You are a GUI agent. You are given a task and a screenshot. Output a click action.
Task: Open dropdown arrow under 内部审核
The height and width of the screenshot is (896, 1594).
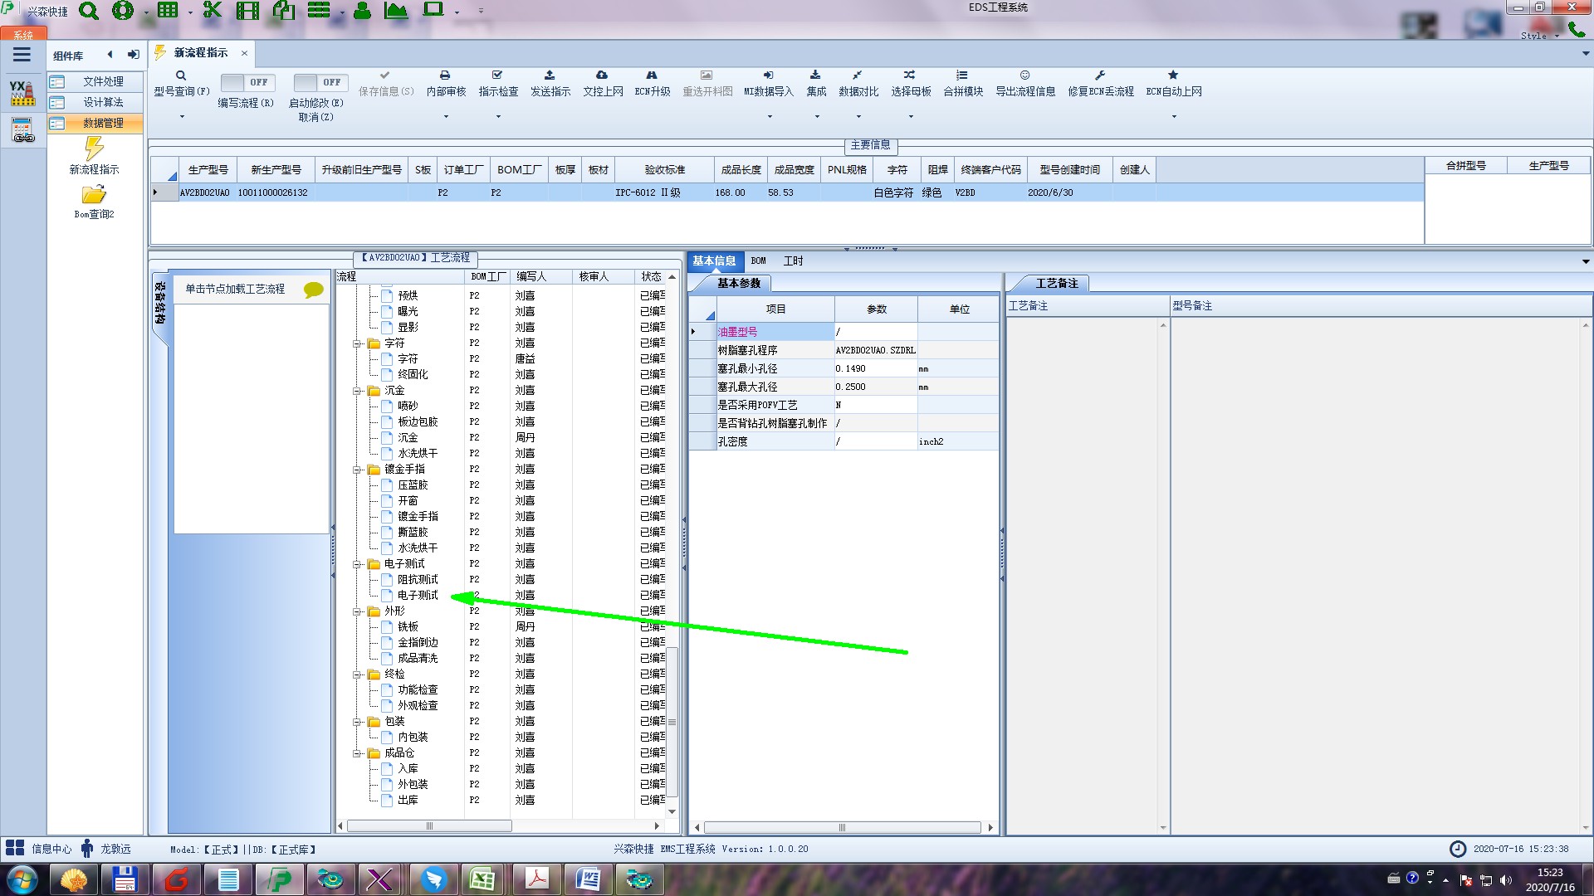pos(446,117)
